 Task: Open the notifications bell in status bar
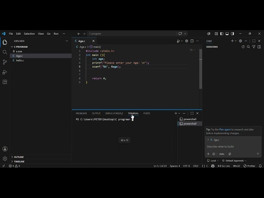pos(260,166)
